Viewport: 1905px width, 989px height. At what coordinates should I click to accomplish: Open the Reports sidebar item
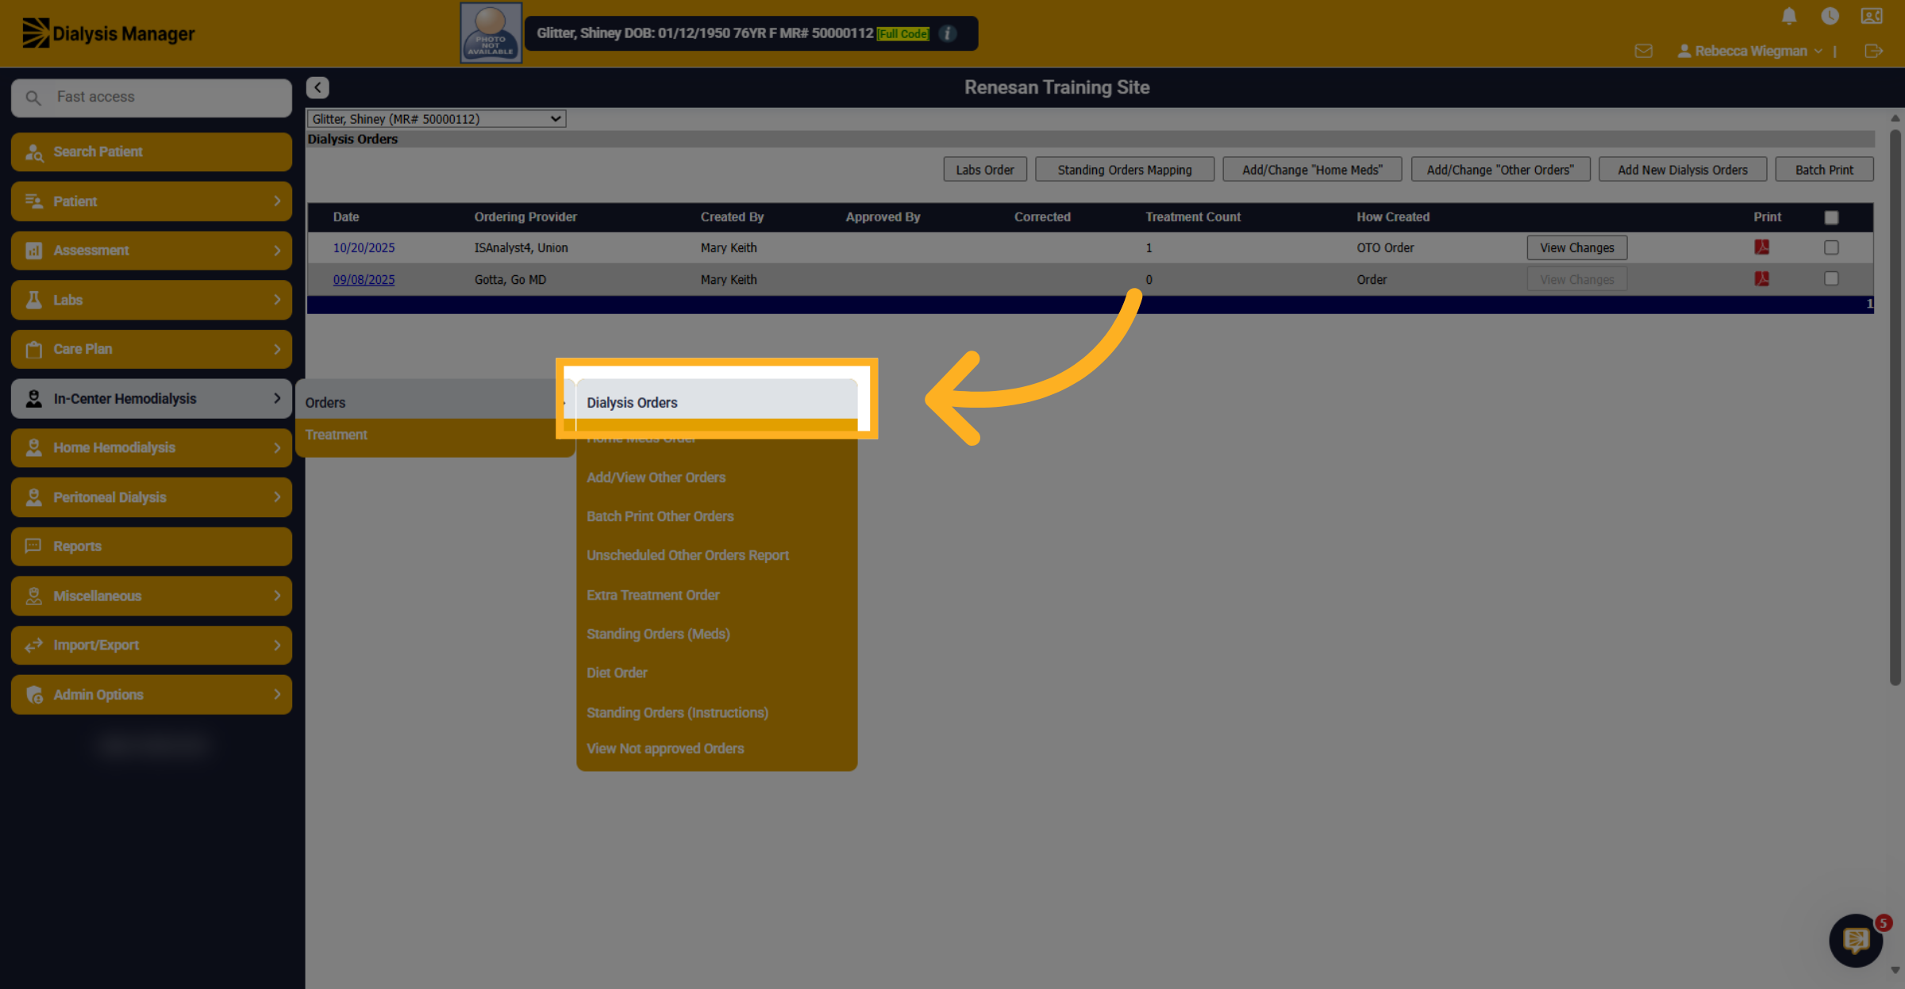pyautogui.click(x=152, y=546)
